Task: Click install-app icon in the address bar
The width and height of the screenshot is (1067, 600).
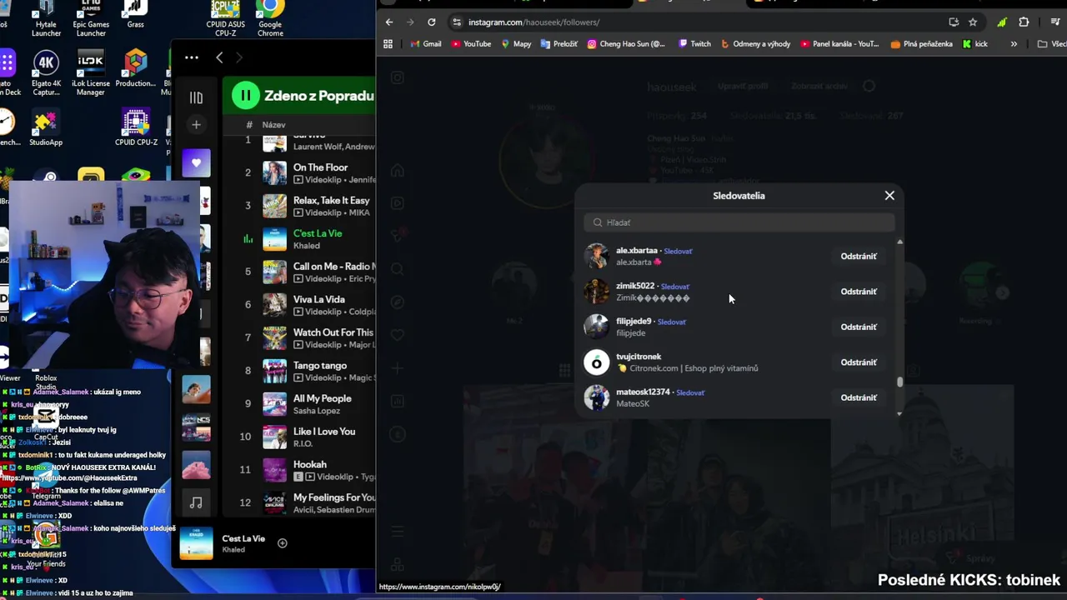Action: click(954, 22)
